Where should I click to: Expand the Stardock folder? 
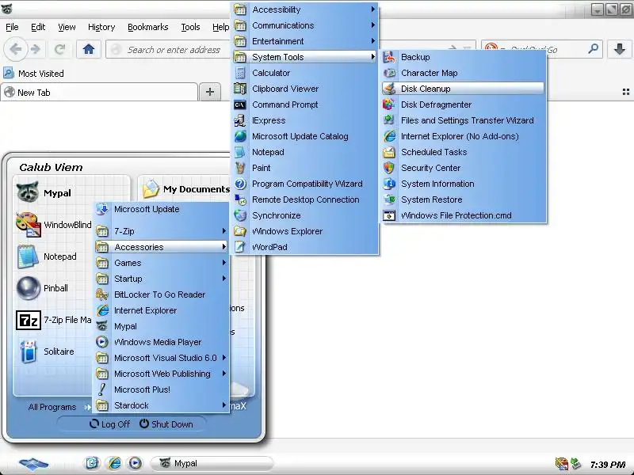point(162,405)
